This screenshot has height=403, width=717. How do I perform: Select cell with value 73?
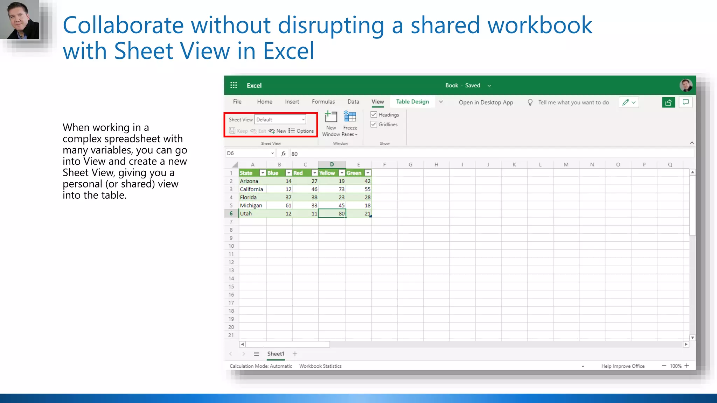(x=332, y=189)
